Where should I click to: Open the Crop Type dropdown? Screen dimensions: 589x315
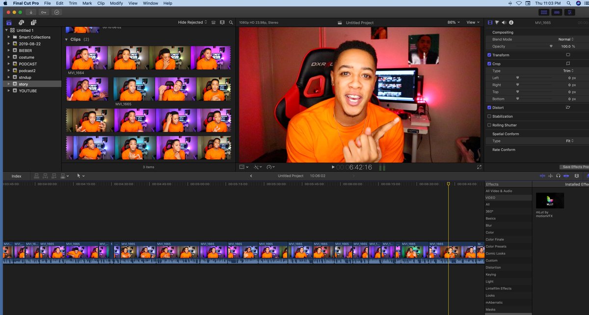[x=567, y=71]
